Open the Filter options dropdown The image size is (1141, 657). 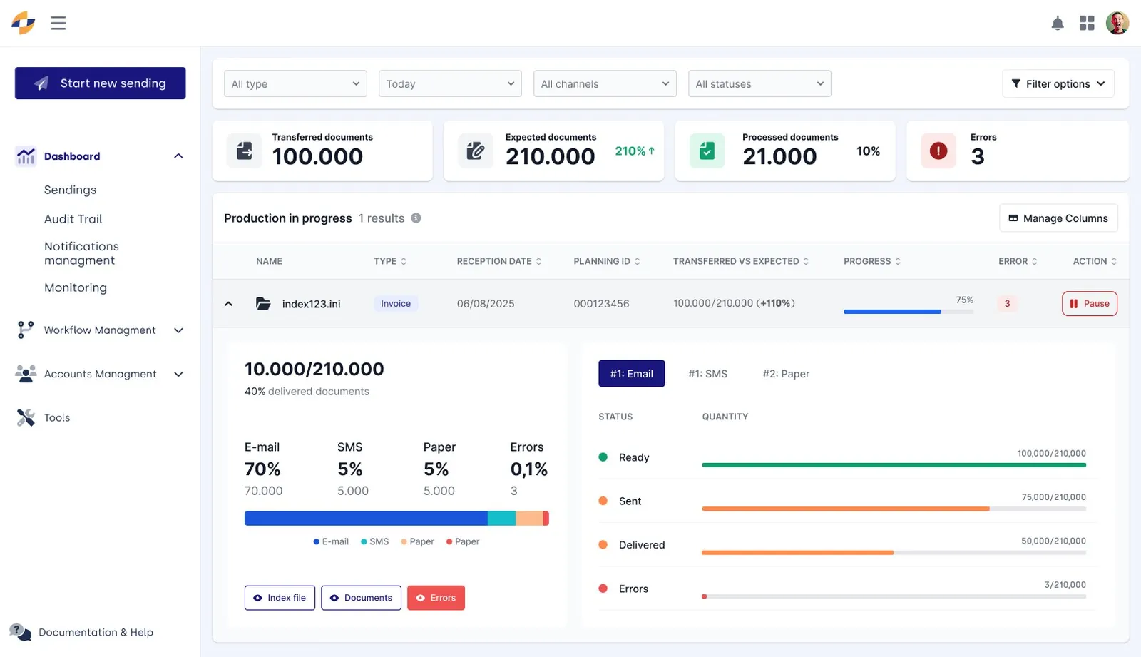(x=1058, y=83)
